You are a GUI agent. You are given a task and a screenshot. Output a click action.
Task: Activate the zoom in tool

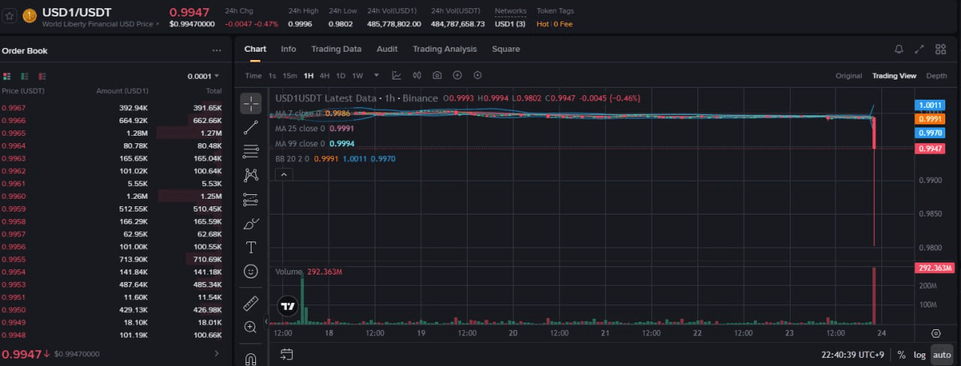251,327
